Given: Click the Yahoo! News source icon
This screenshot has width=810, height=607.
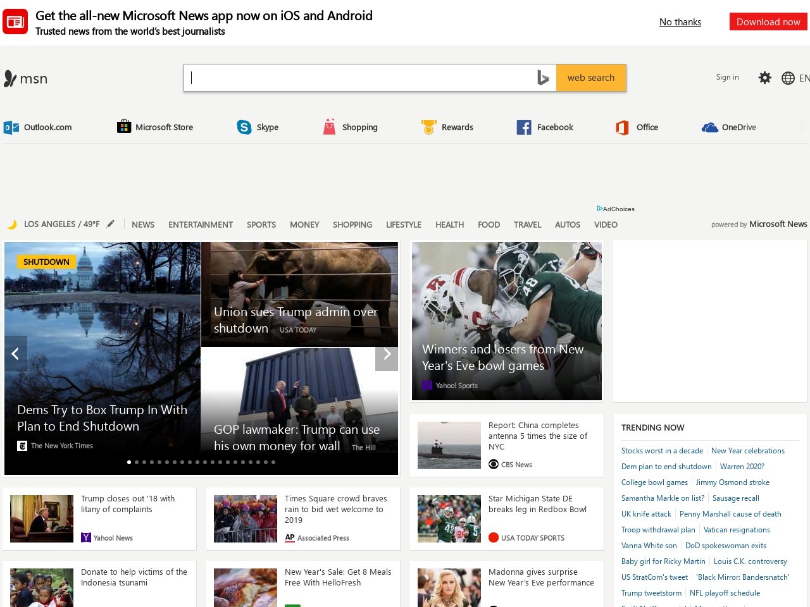Looking at the screenshot, I should click(x=86, y=538).
